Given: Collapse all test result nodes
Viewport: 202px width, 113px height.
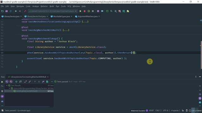Looking at the screenshot, I should [x=30, y=82].
